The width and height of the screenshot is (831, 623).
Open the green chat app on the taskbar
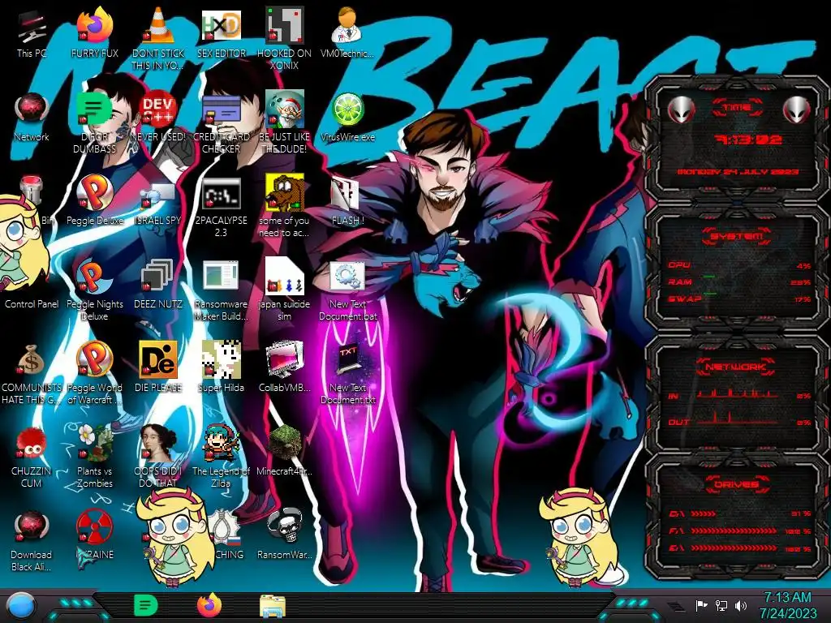coord(145,605)
